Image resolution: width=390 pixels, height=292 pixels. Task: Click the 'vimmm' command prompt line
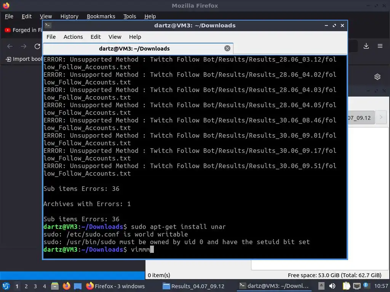point(99,249)
